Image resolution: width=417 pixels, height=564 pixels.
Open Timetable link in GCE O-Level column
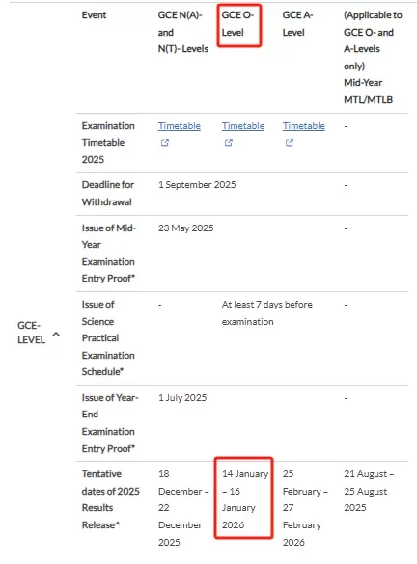(x=243, y=126)
